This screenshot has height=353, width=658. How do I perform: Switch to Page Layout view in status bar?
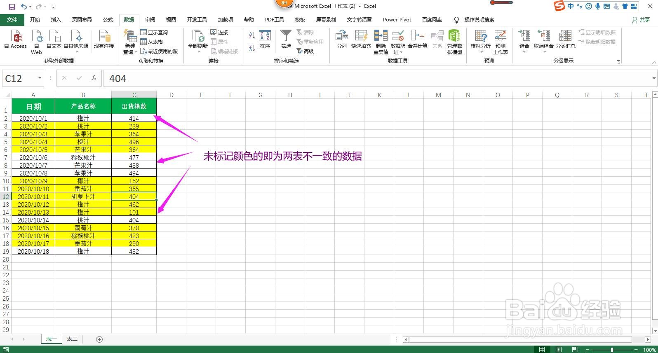click(x=558, y=349)
